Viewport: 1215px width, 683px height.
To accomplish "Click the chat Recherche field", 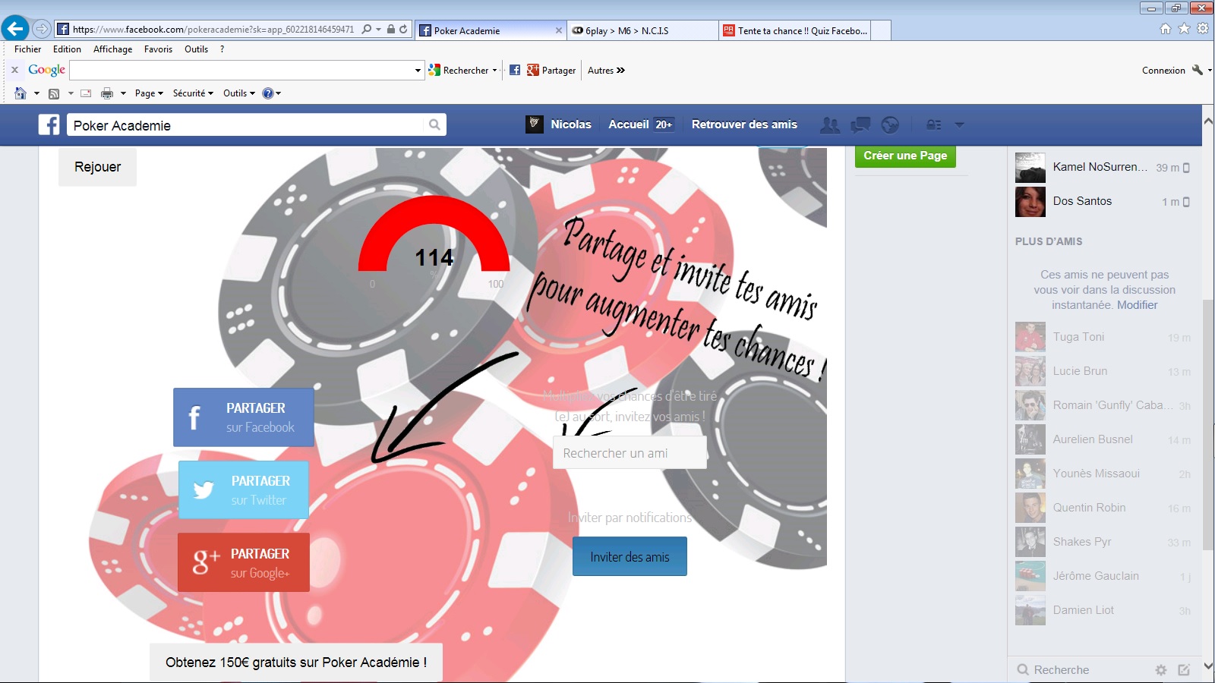I will (x=1083, y=670).
